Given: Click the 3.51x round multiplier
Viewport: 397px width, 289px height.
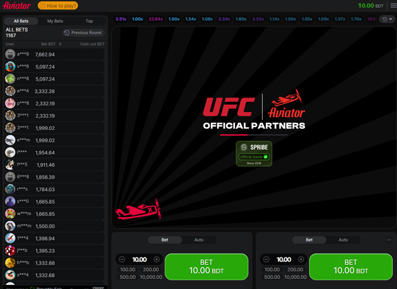Looking at the screenshot, I should tap(121, 19).
